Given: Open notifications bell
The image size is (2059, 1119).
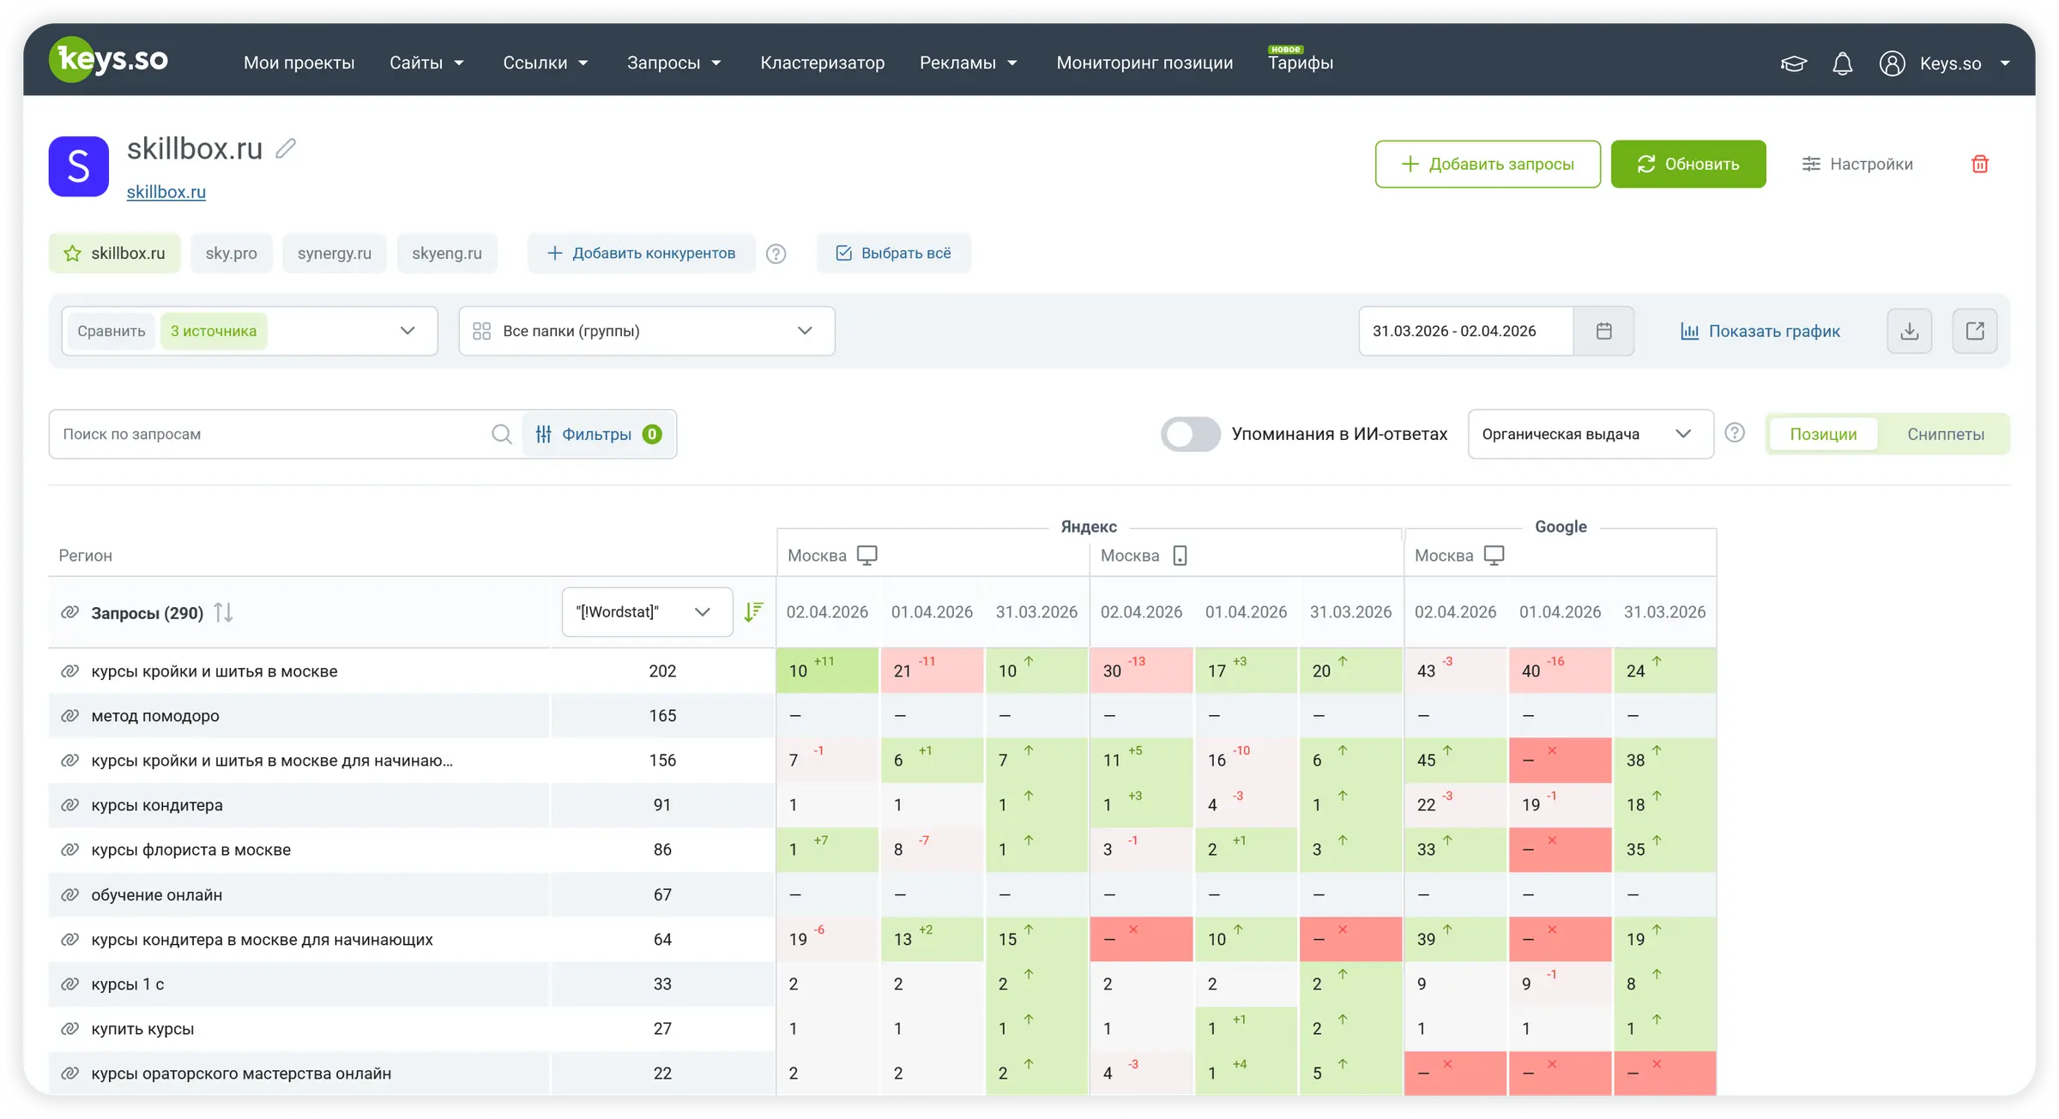Looking at the screenshot, I should (x=1842, y=63).
